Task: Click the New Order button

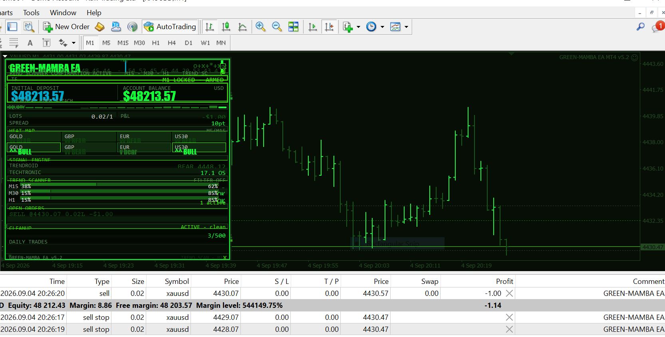Action: (x=66, y=27)
